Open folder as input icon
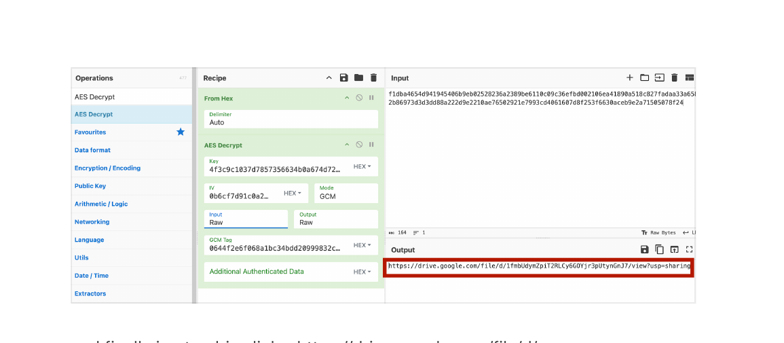 (x=644, y=77)
